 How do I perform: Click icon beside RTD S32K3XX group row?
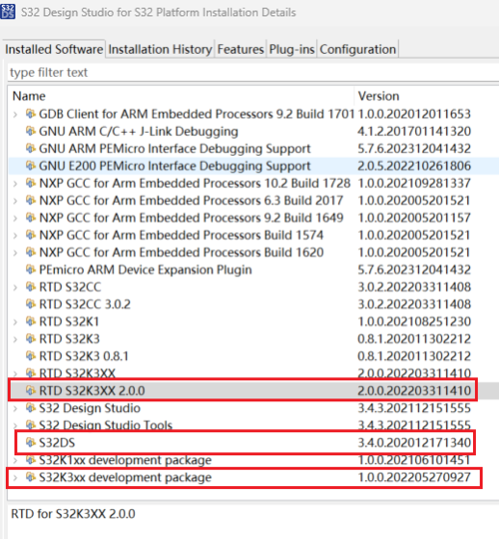point(31,373)
